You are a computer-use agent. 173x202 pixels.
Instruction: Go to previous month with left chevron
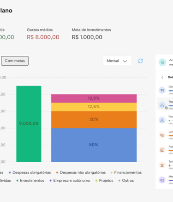(162, 77)
